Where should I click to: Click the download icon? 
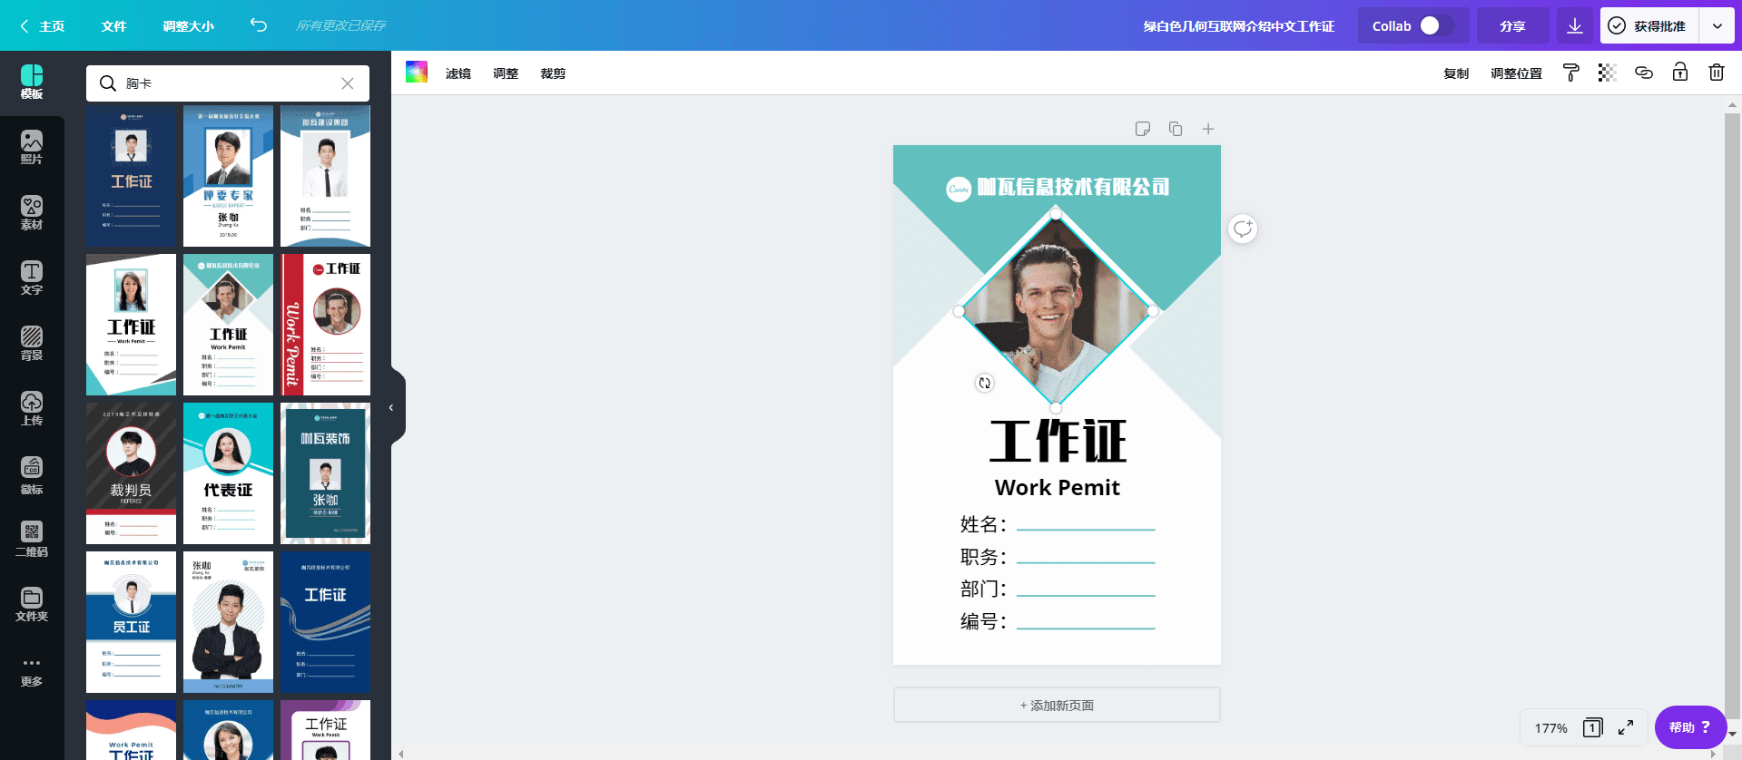1575,25
